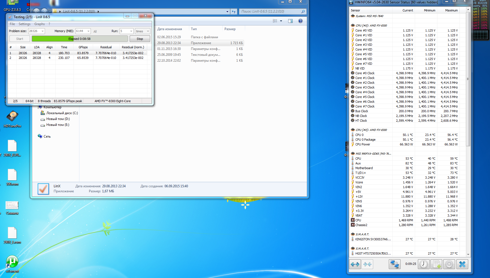Open the remote network monitors button in HWiNFO
The width and height of the screenshot is (490, 278).
pyautogui.click(x=394, y=264)
